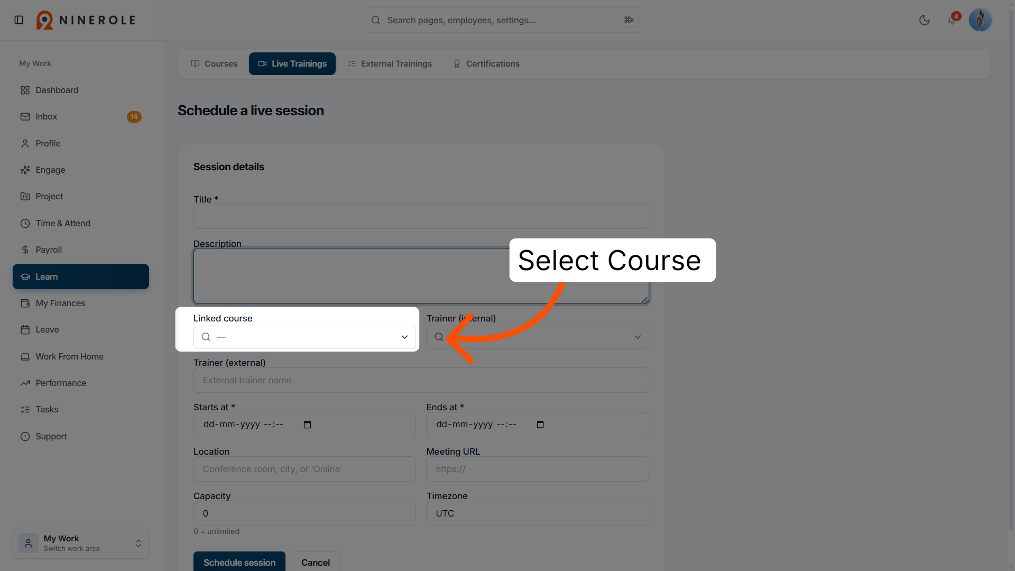Open the External Trainings tab
1015x571 pixels.
pos(390,63)
